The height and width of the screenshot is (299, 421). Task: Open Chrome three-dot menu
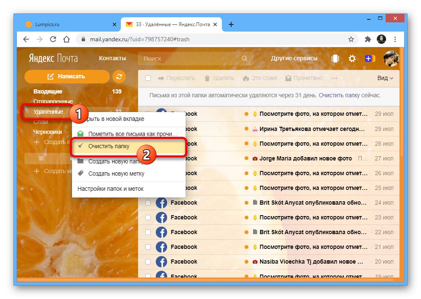click(x=395, y=39)
